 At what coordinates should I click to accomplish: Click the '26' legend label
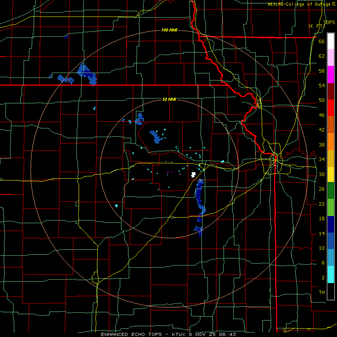[x=322, y=189]
